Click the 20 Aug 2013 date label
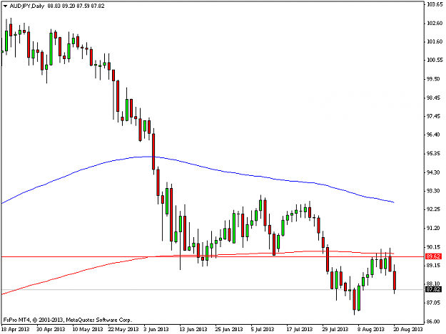 [x=408, y=329]
